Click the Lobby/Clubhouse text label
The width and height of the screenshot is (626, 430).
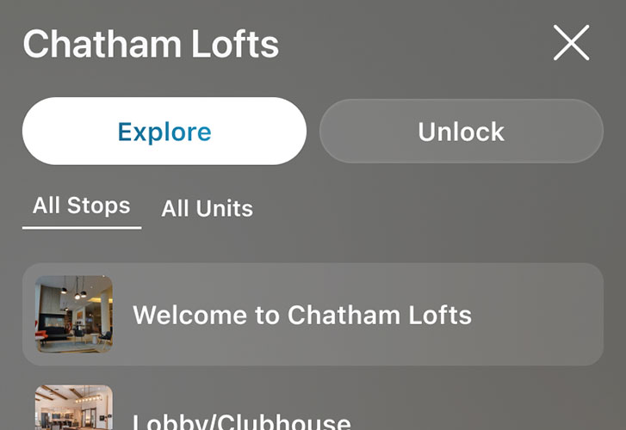point(242,421)
